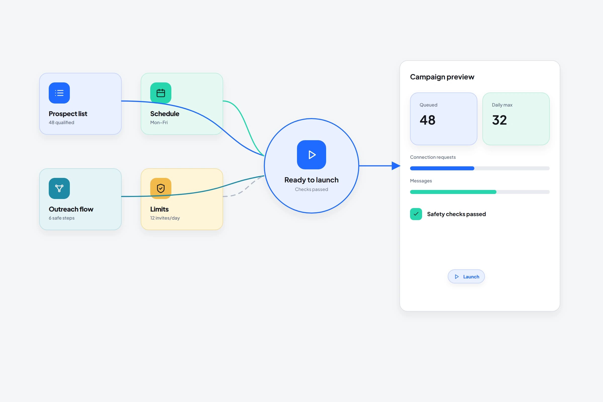Image resolution: width=603 pixels, height=402 pixels.
Task: Click the number 48 in Queued card
Action: tap(427, 120)
